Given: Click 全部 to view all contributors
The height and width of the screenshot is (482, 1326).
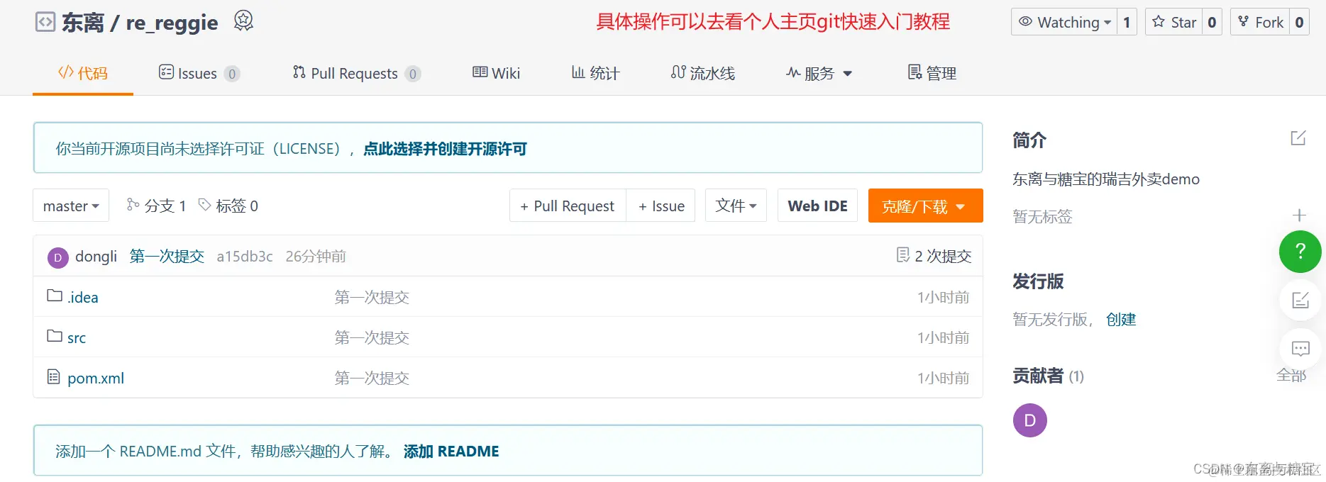Looking at the screenshot, I should pos(1291,376).
